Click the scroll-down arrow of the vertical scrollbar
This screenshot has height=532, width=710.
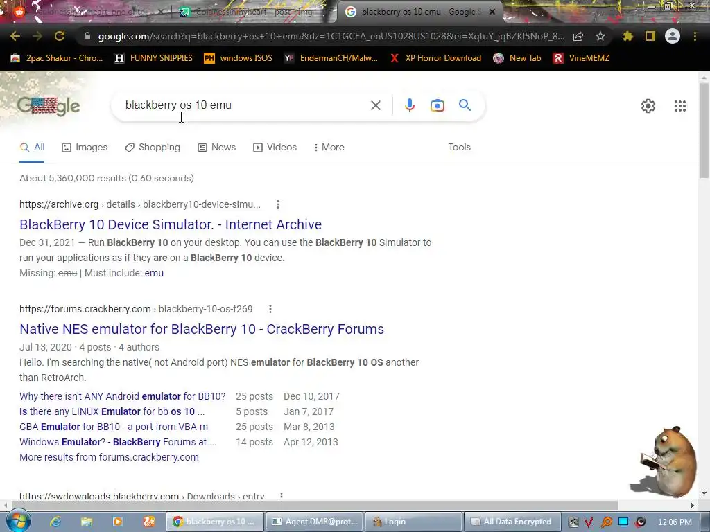coord(704,493)
